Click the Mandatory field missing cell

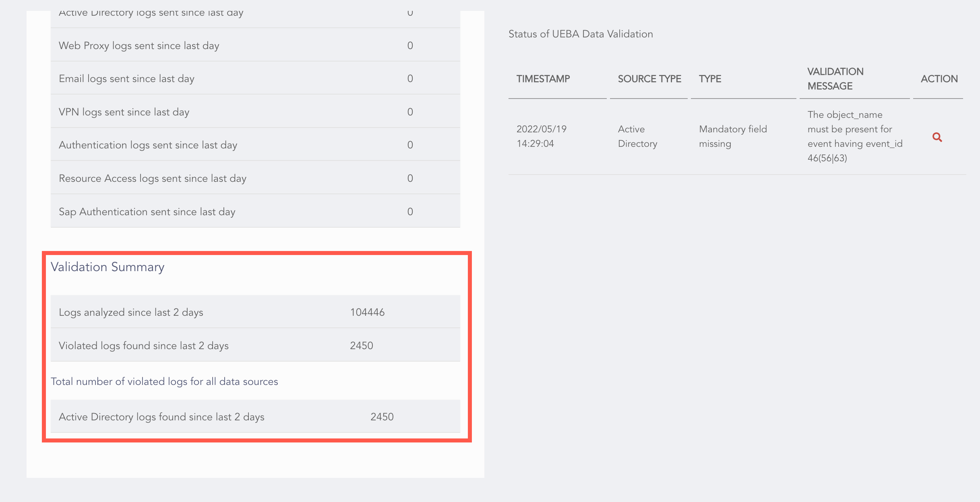click(x=732, y=136)
